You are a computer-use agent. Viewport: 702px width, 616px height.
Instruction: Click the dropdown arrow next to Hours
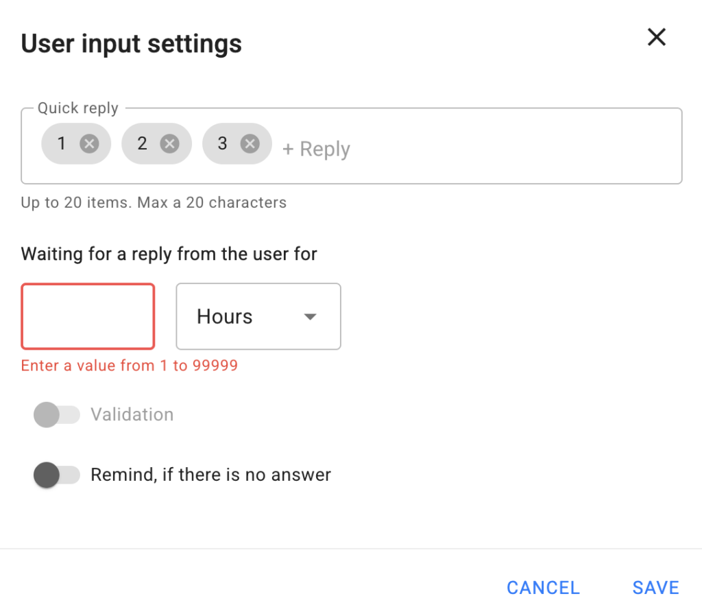pyautogui.click(x=310, y=317)
